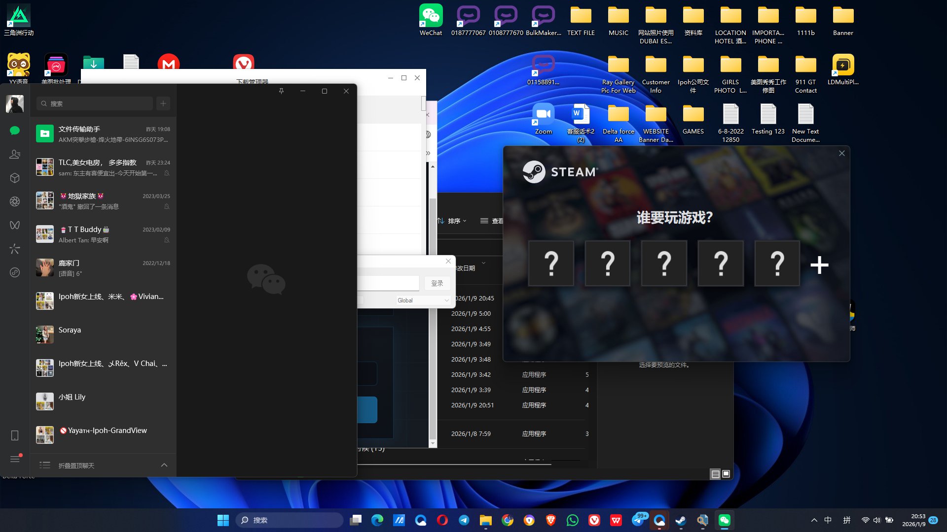
Task: Collapse pinned chats with 折叠置顶聊天 chevron
Action: pyautogui.click(x=164, y=465)
